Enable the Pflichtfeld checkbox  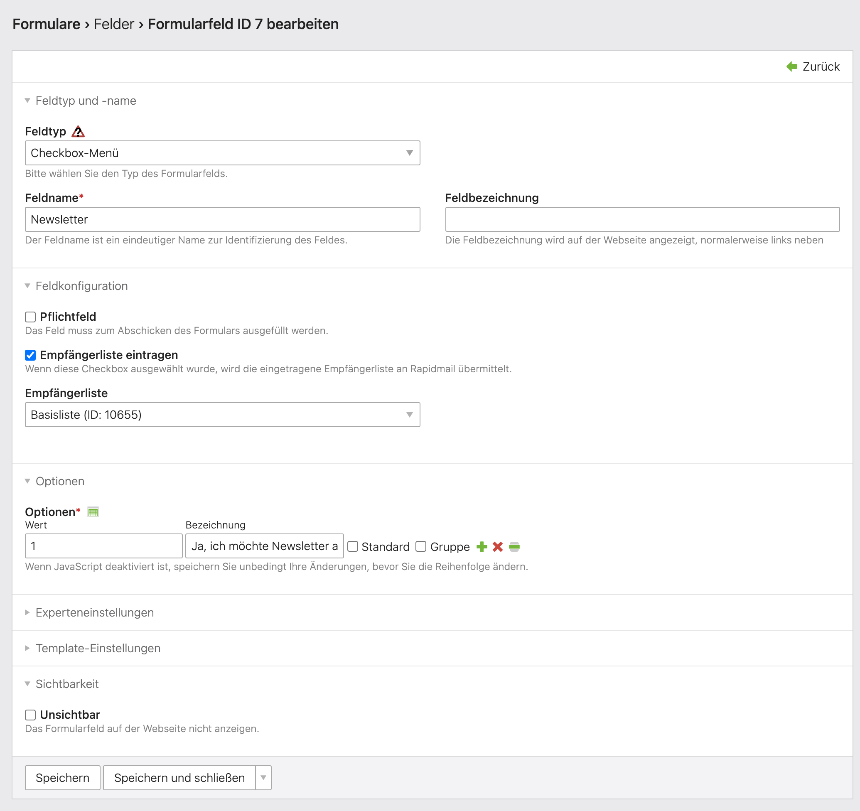[x=30, y=317]
